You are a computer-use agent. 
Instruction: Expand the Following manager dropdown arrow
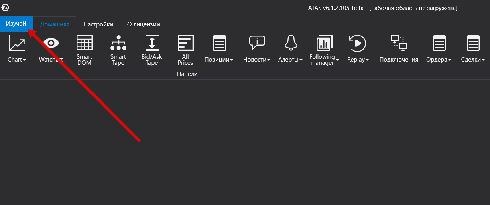[x=338, y=60]
